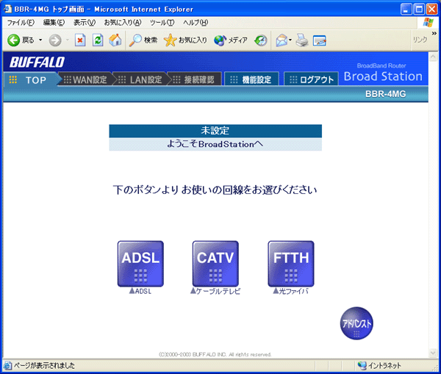Image resolution: width=441 pixels, height=374 pixels.
Task: Click the ADSL connection type button
Action: click(140, 263)
